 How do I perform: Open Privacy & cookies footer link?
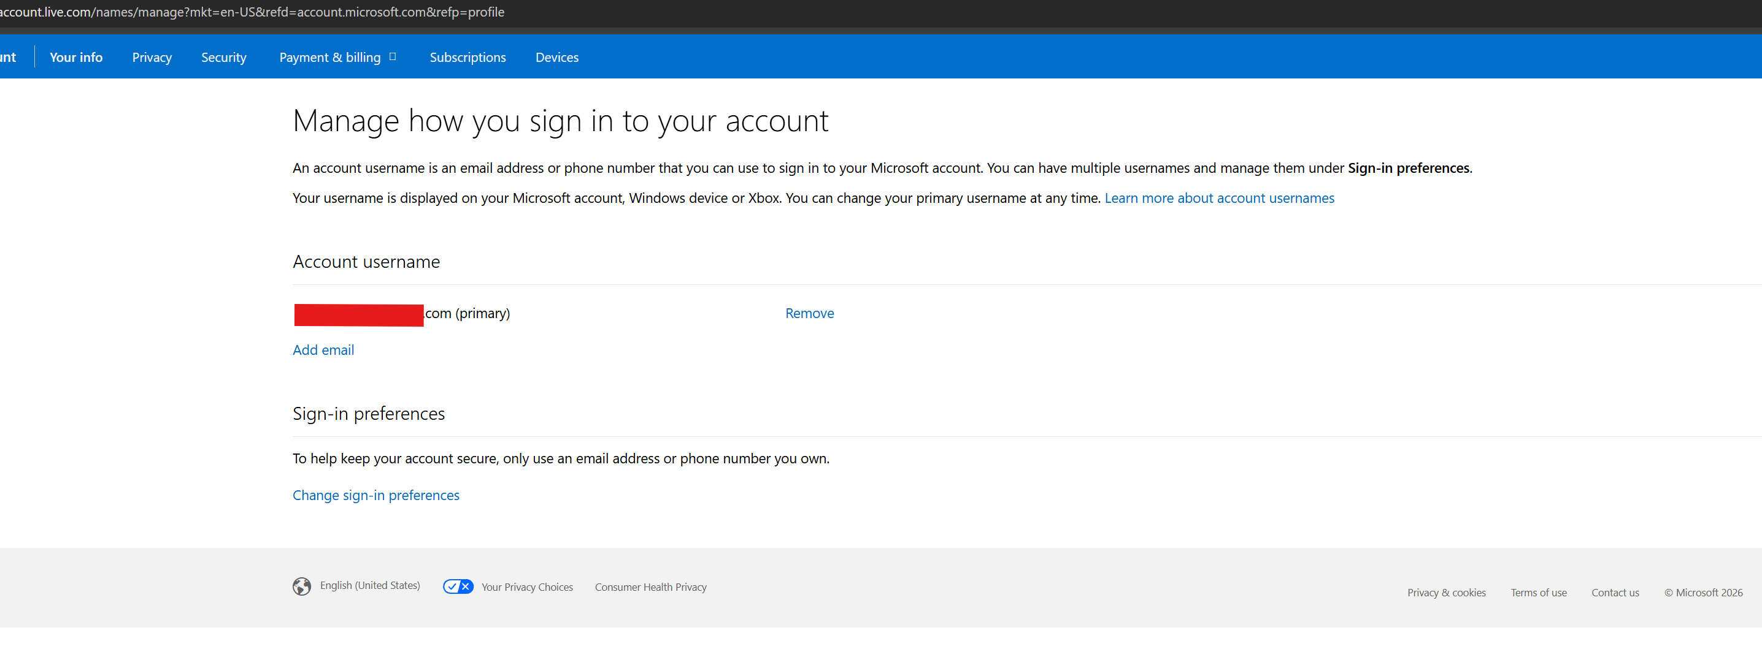point(1447,592)
